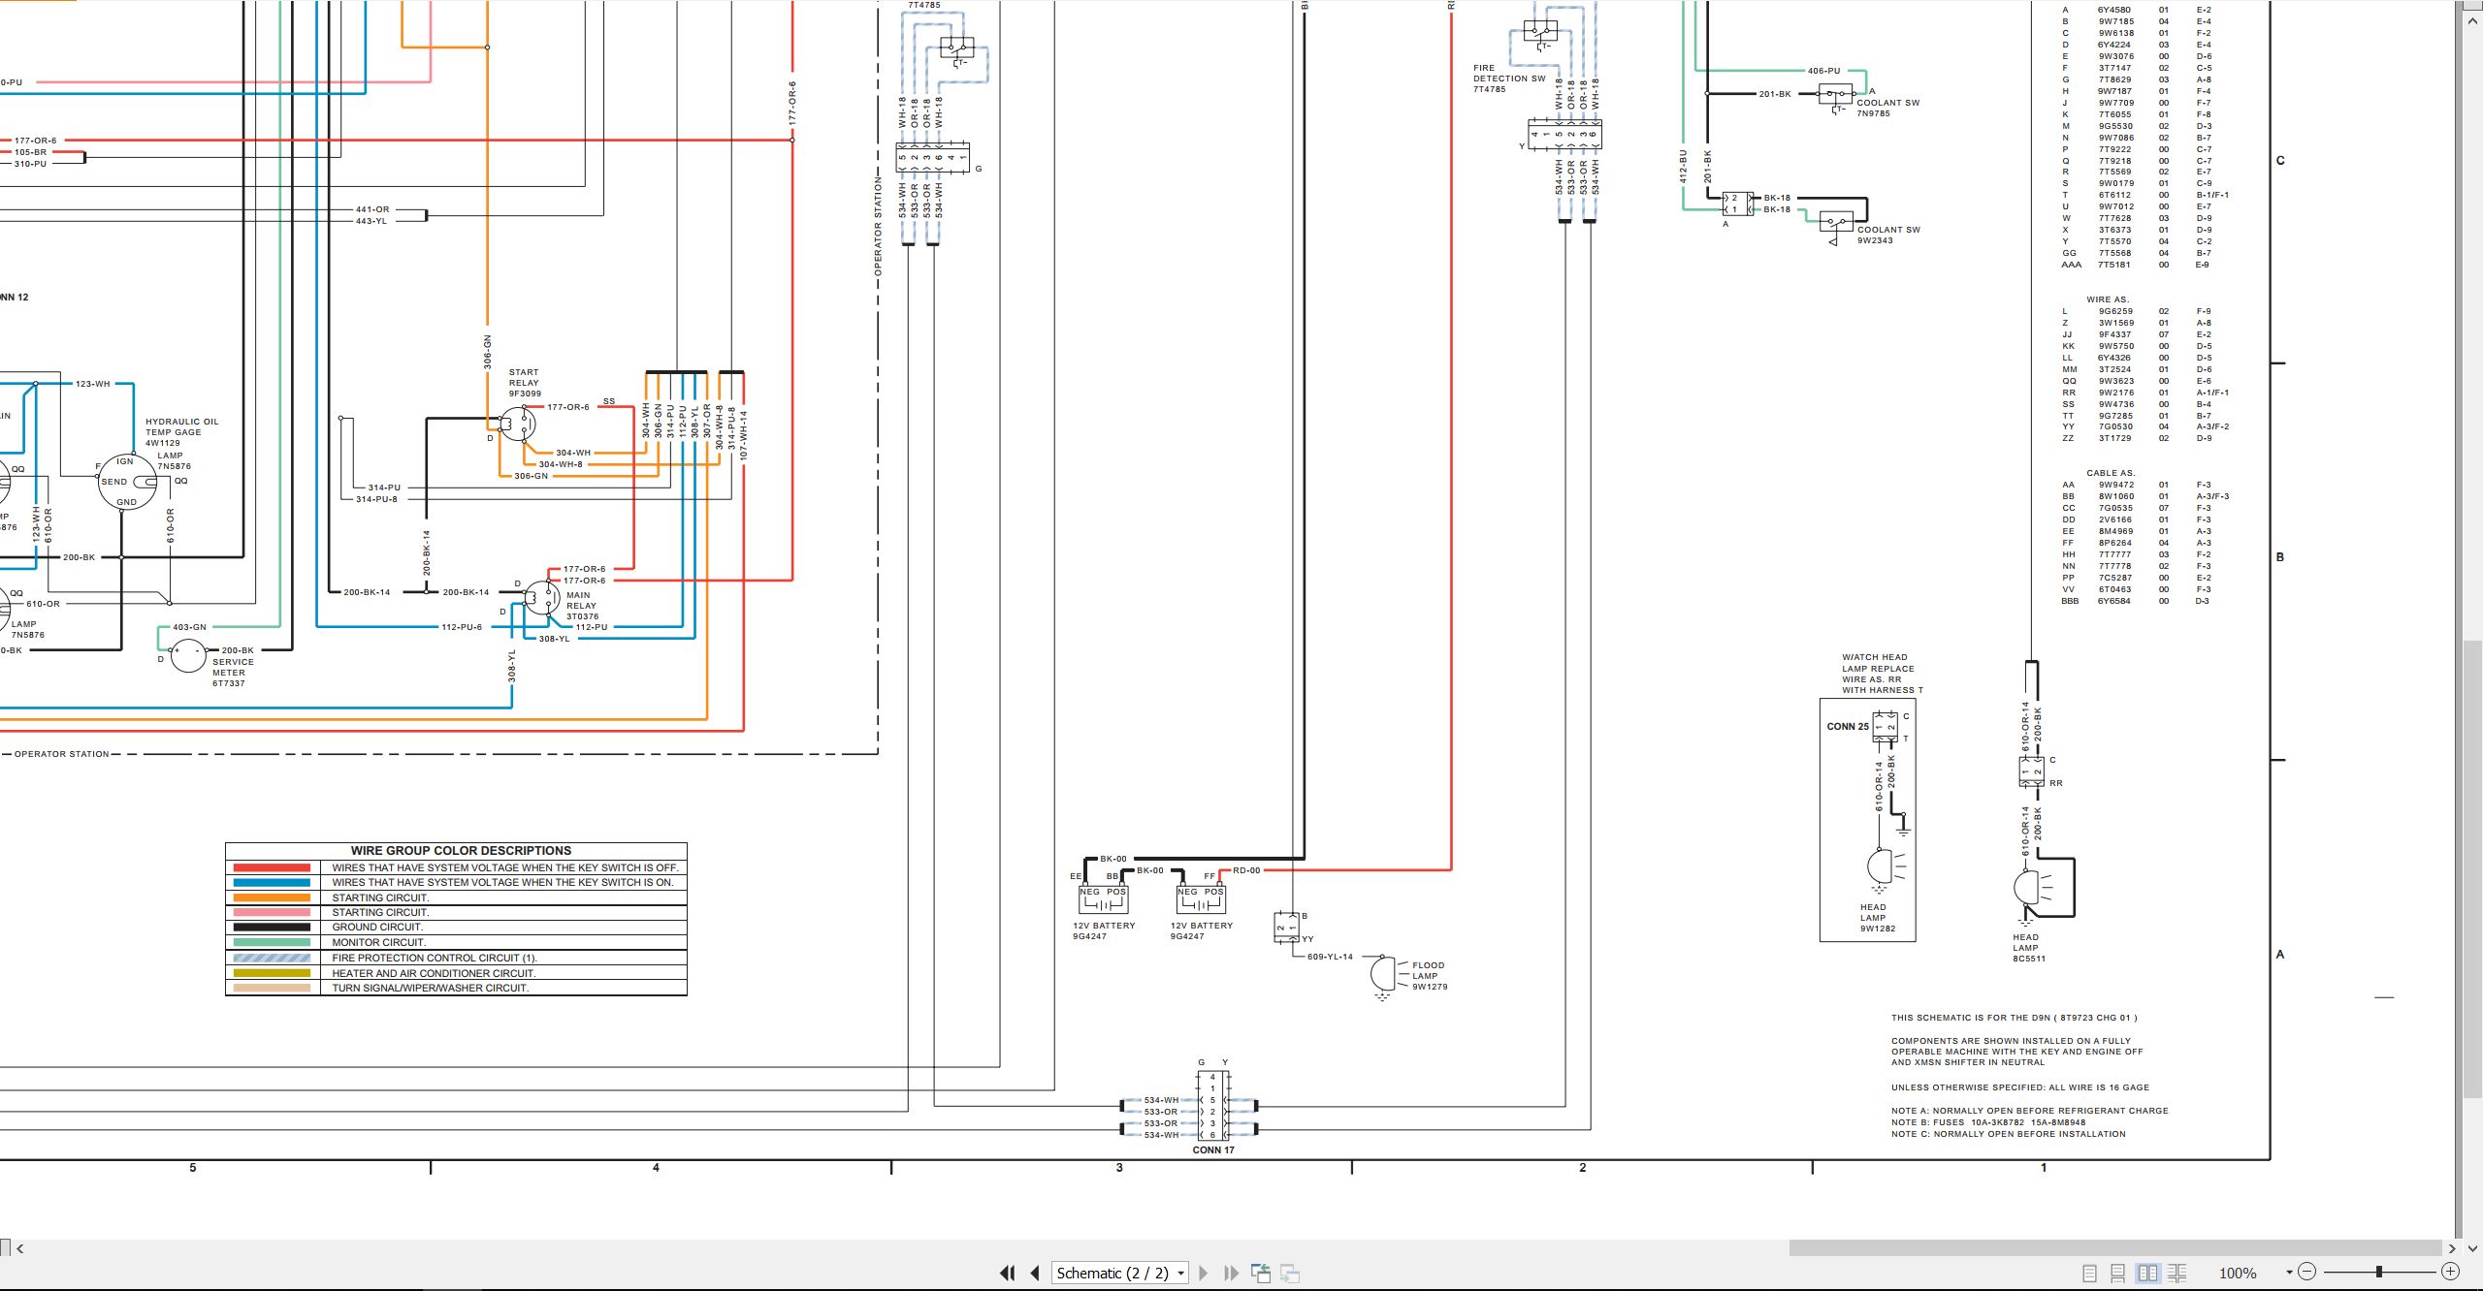Image resolution: width=2483 pixels, height=1291 pixels.
Task: Click the horizontal scrollbar right arrow
Action: click(x=2453, y=1248)
